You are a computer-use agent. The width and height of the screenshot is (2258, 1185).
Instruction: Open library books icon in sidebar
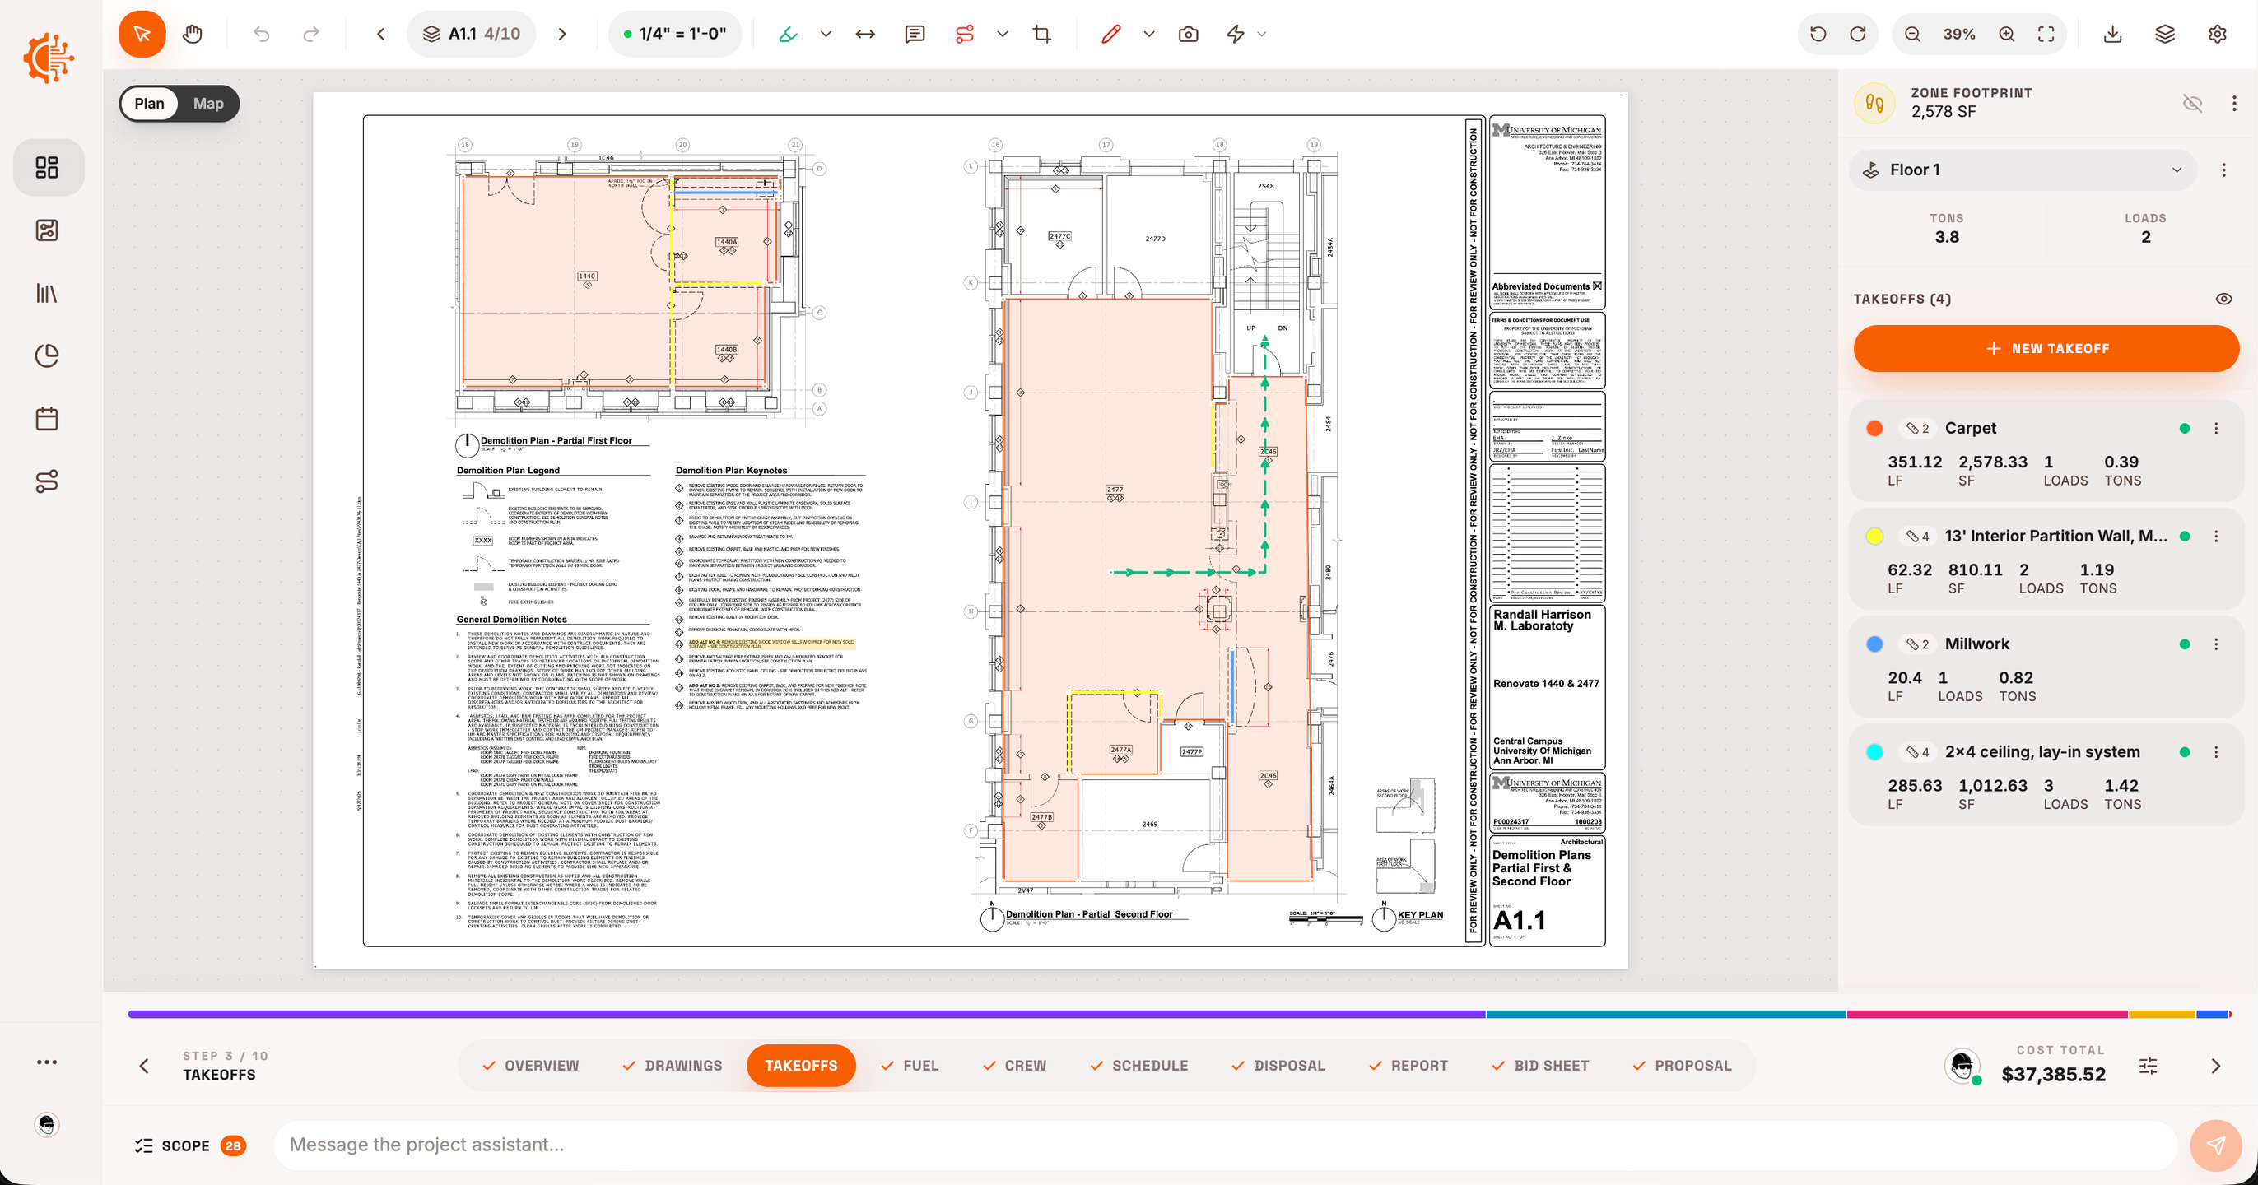[x=48, y=293]
